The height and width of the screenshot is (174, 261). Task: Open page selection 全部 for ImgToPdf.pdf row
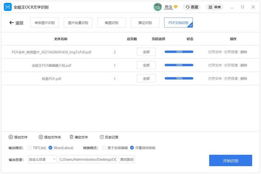(146, 52)
